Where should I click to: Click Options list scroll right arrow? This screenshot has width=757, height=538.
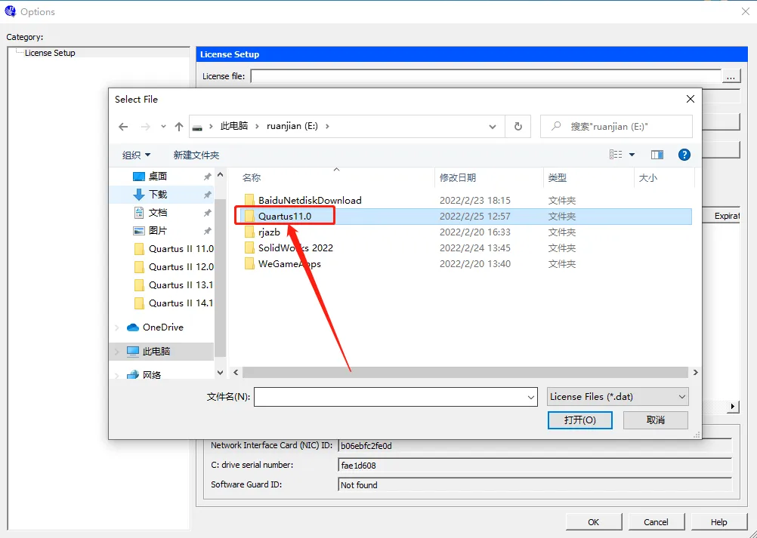733,407
